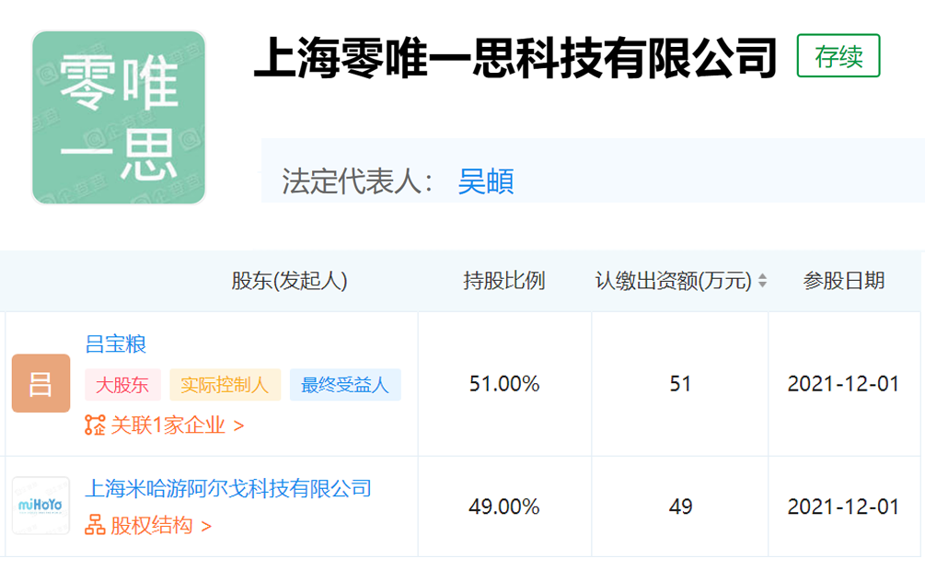Click the miHoYo logo thumbnail

[40, 506]
